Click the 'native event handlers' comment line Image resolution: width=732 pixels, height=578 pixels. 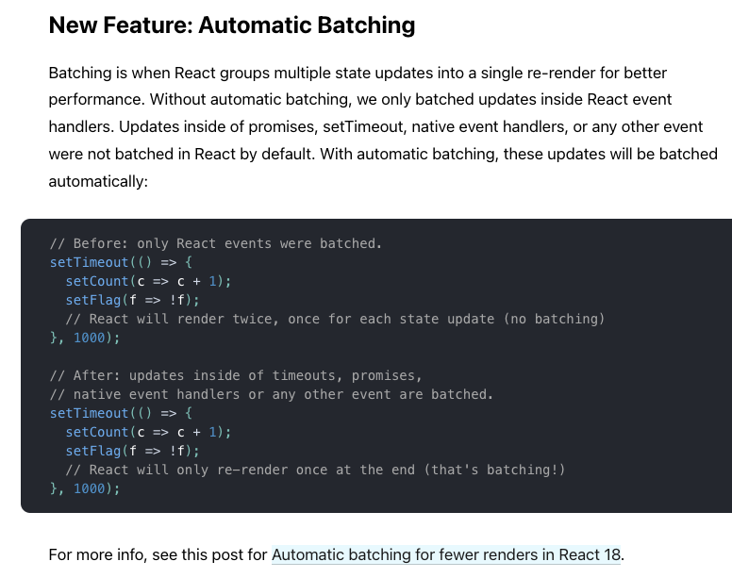pyautogui.click(x=272, y=394)
